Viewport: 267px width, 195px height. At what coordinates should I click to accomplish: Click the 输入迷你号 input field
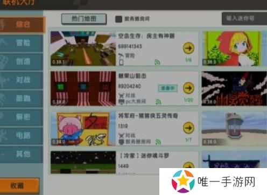(244, 18)
